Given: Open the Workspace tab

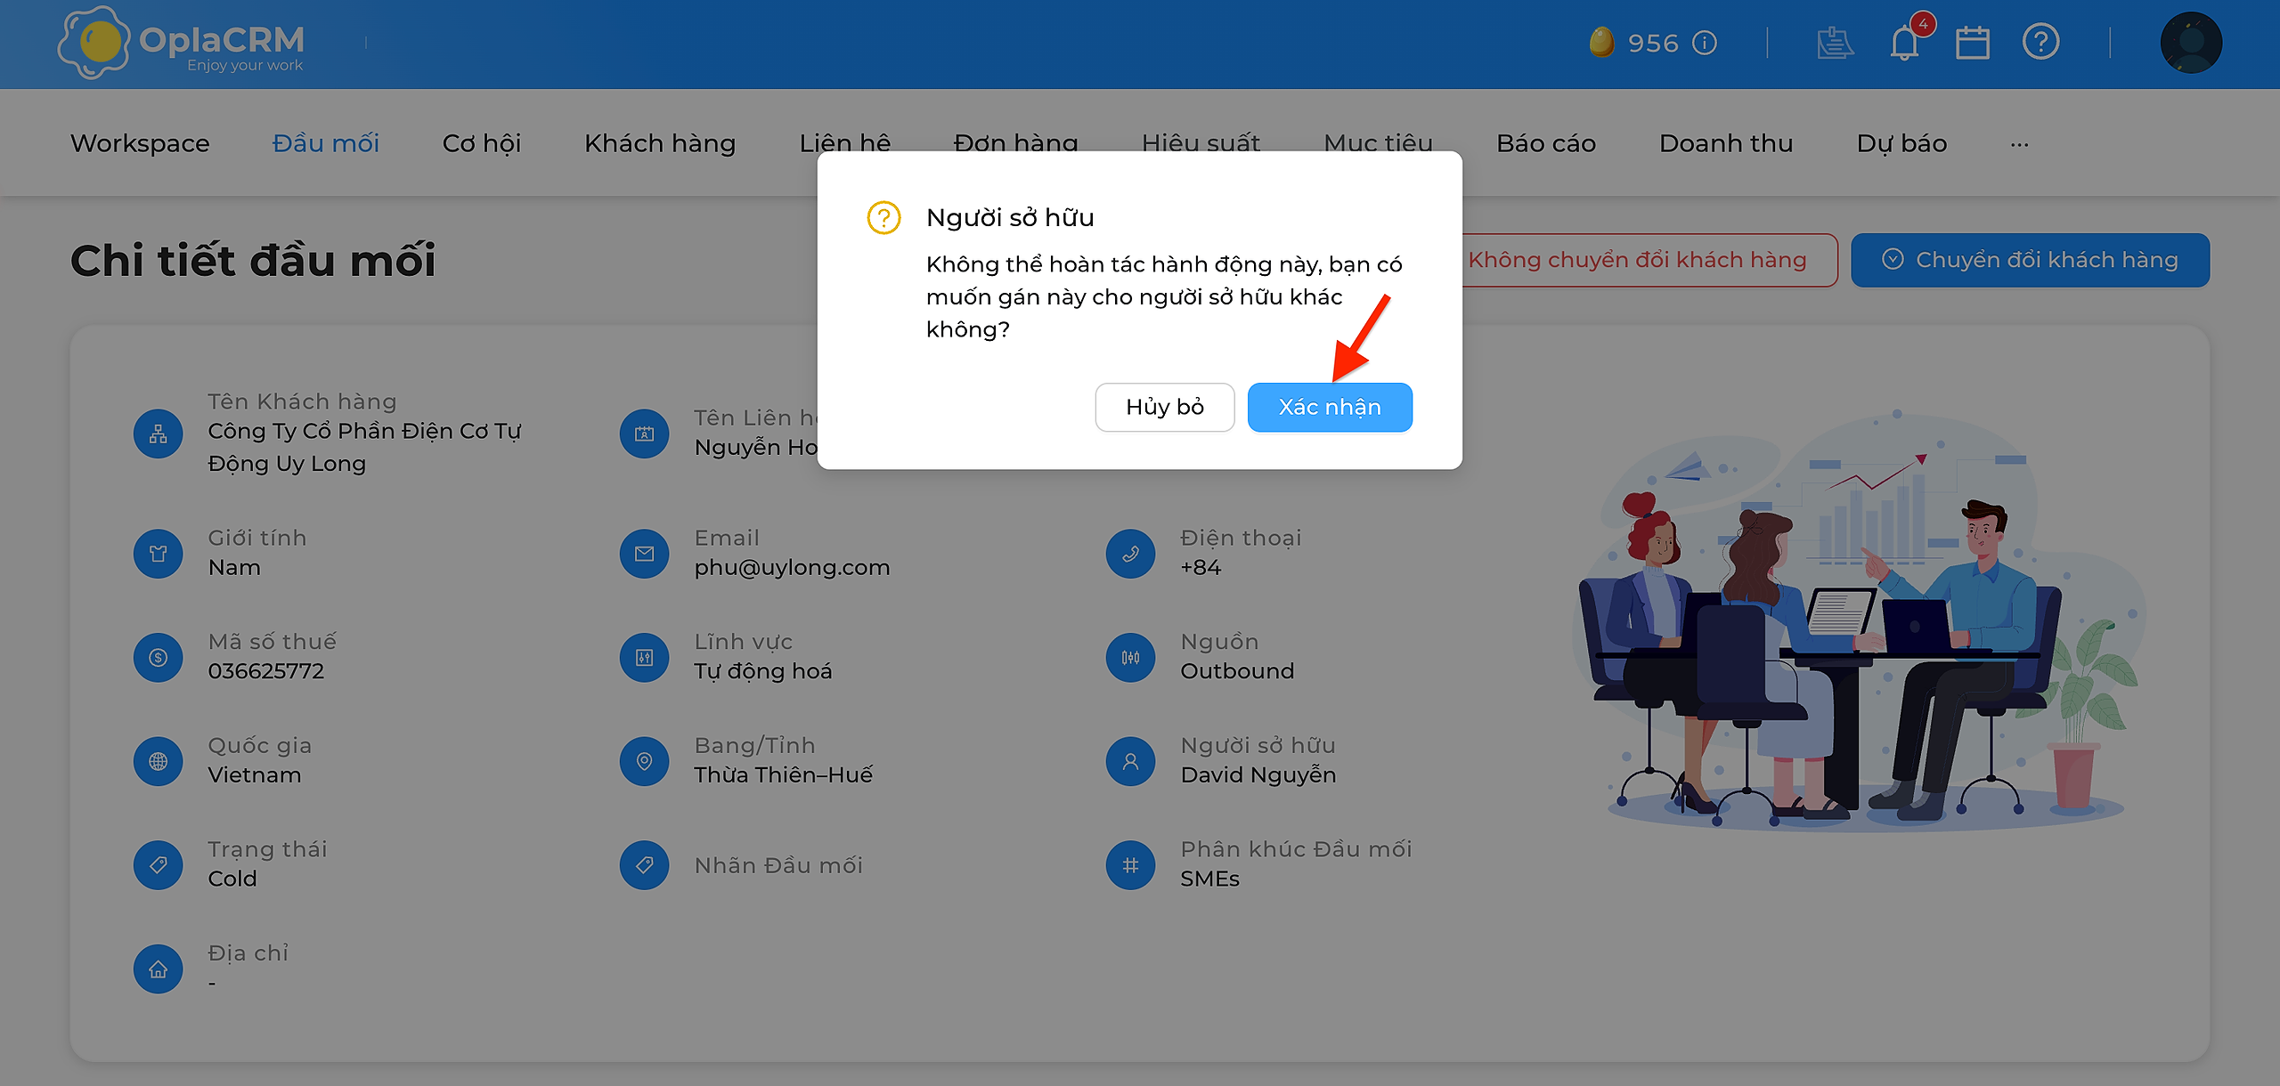Looking at the screenshot, I should (x=140, y=143).
